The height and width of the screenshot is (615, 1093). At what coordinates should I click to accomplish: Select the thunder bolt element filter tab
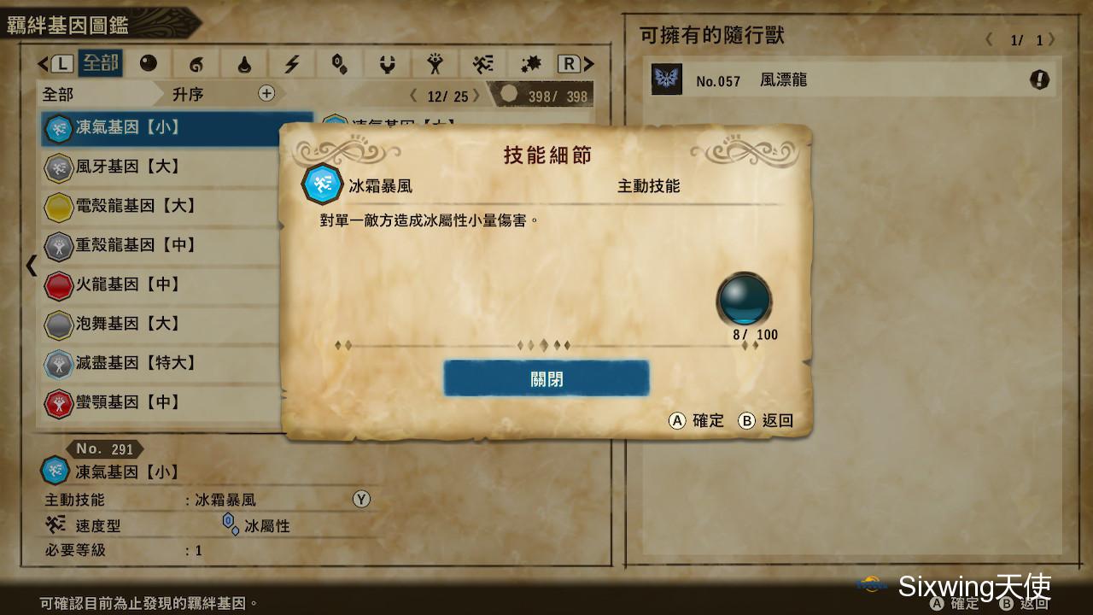[x=292, y=64]
